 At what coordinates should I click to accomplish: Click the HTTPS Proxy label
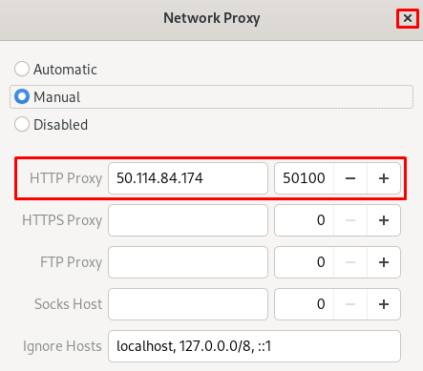[62, 220]
